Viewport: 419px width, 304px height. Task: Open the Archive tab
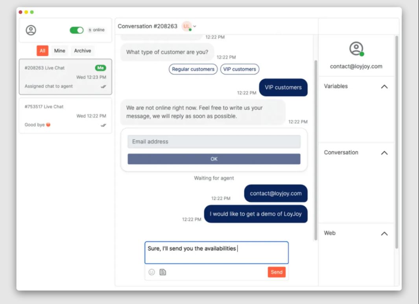[83, 51]
